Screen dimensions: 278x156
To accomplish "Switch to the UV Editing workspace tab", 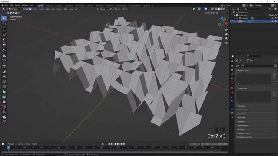I will [x=69, y=6].
